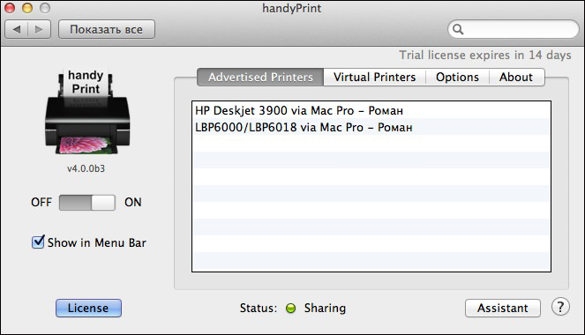Click the OFF label of the switch
This screenshot has width=585, height=335.
coord(41,203)
